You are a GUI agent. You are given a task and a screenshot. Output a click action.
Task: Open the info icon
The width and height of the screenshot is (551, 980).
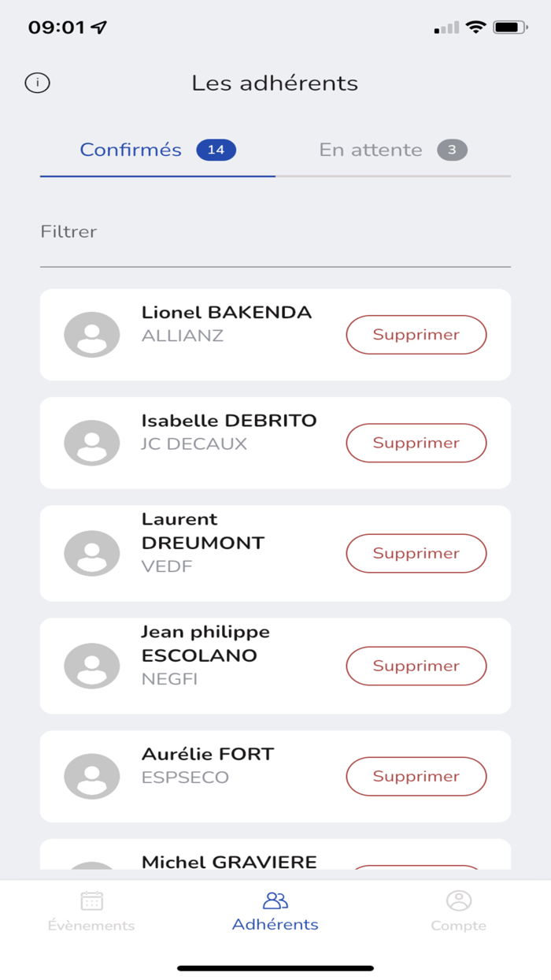[37, 83]
